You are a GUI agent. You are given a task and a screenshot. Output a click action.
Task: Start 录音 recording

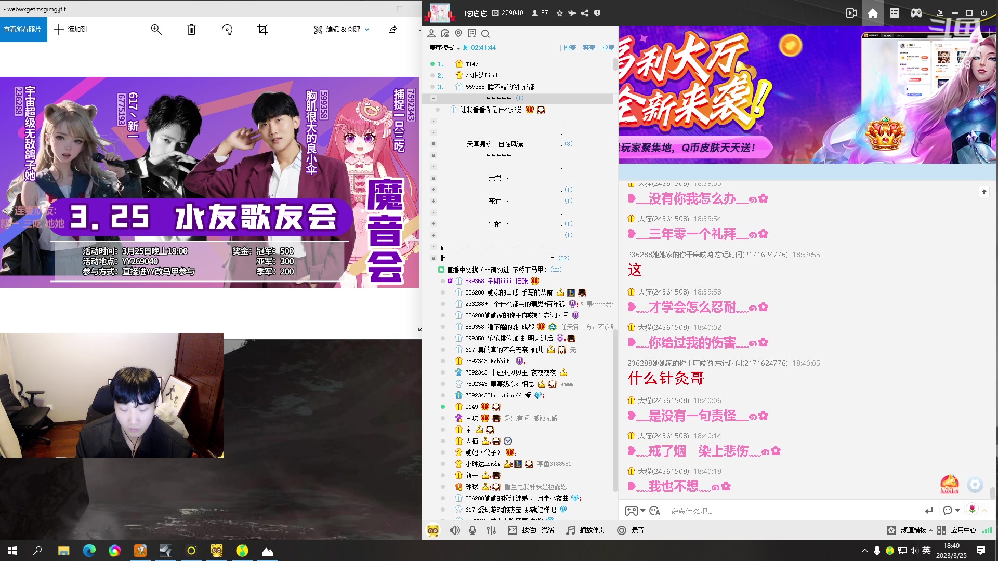pyautogui.click(x=631, y=530)
